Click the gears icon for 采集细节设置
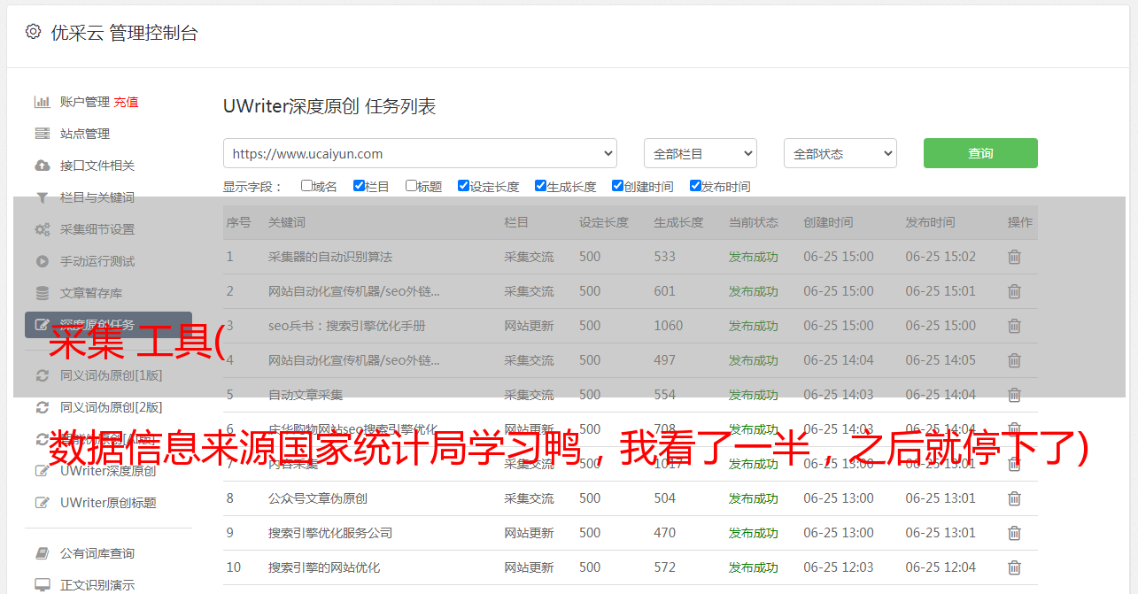Viewport: 1138px width, 594px height. [x=42, y=229]
